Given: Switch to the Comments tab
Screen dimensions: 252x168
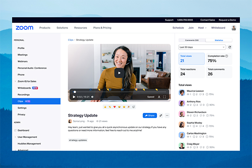Looking at the screenshot, I should (192, 40).
